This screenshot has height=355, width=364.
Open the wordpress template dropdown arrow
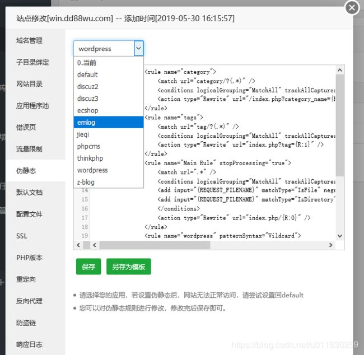tap(138, 48)
